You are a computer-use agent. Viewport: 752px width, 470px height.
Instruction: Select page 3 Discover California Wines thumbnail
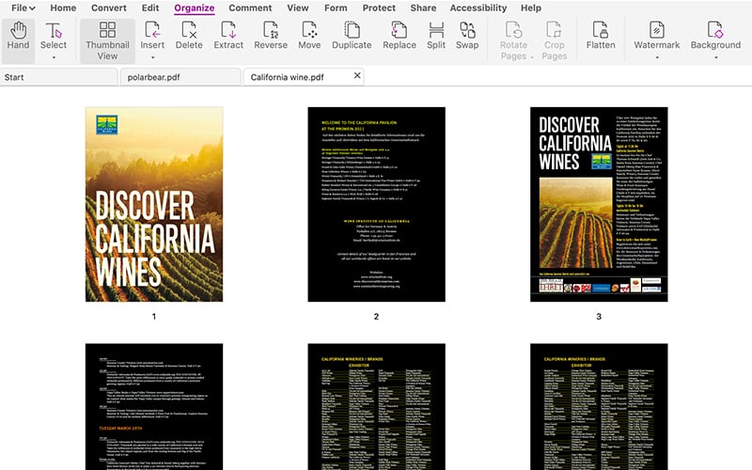[x=599, y=204]
